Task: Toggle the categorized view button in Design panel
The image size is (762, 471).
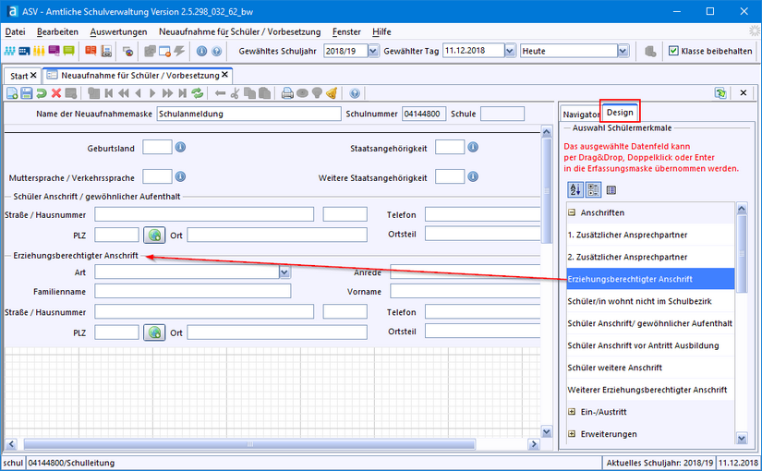Action: 592,190
